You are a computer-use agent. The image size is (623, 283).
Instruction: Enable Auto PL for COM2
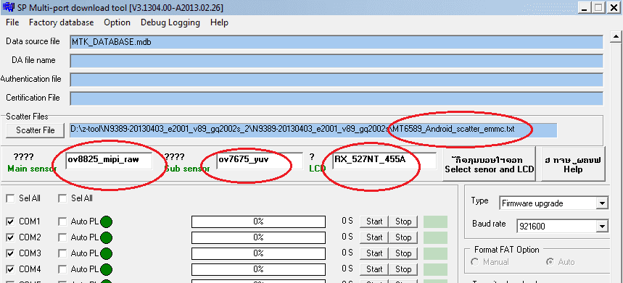62,237
